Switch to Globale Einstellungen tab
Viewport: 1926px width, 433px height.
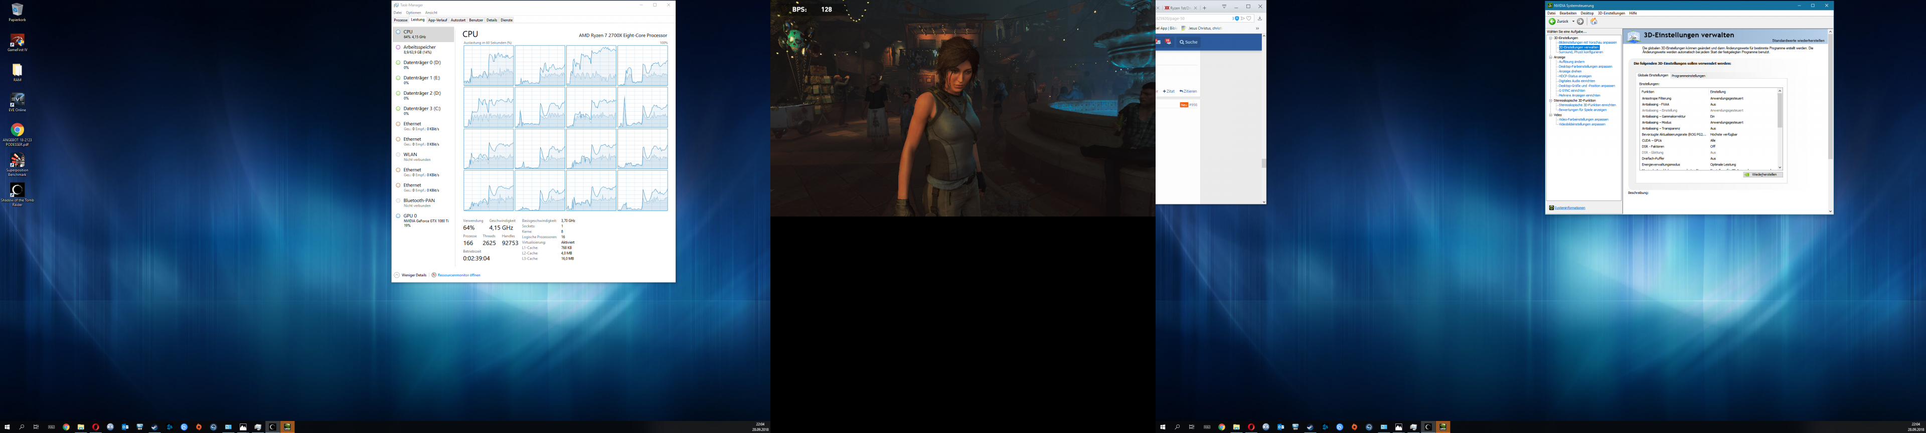(x=1652, y=75)
